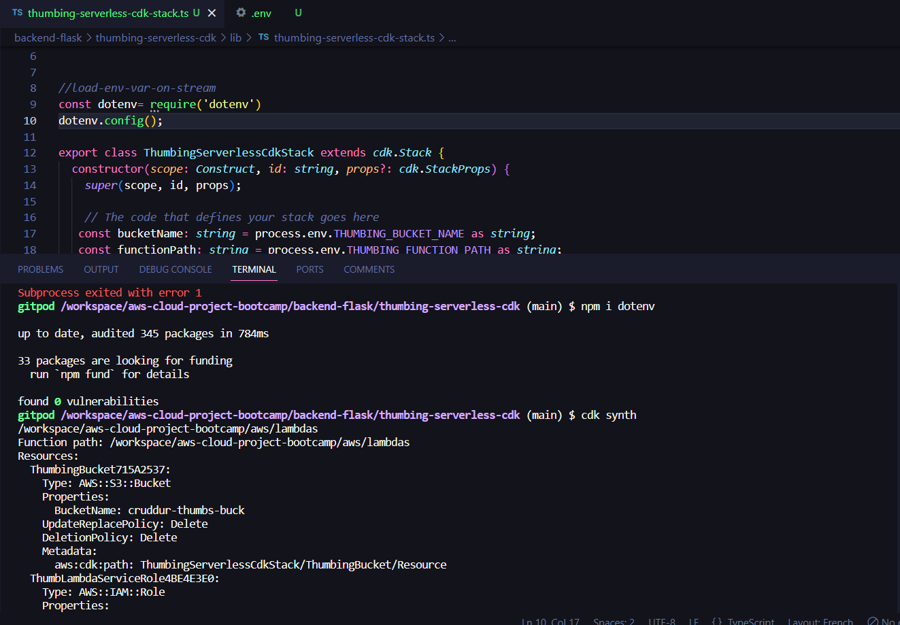Change the LF end-of-line sequence
Screen dimensions: 900x625
coord(694,622)
